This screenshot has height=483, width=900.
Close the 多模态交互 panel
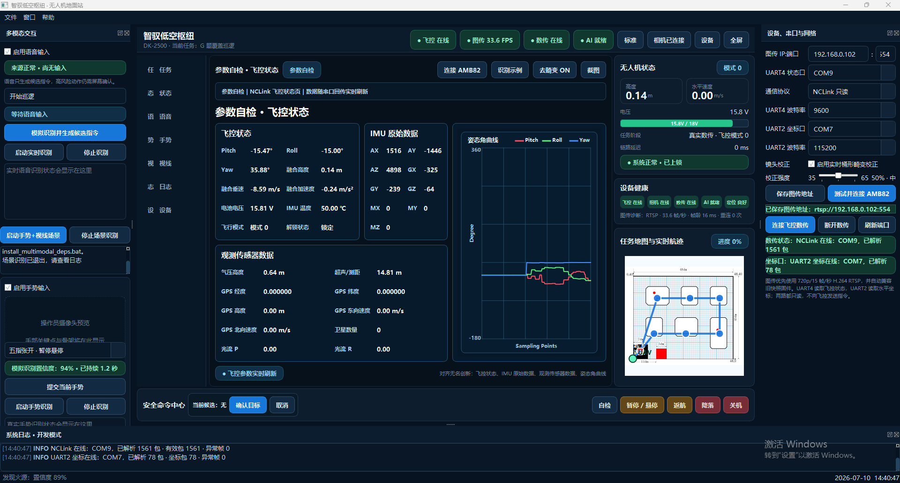127,33
